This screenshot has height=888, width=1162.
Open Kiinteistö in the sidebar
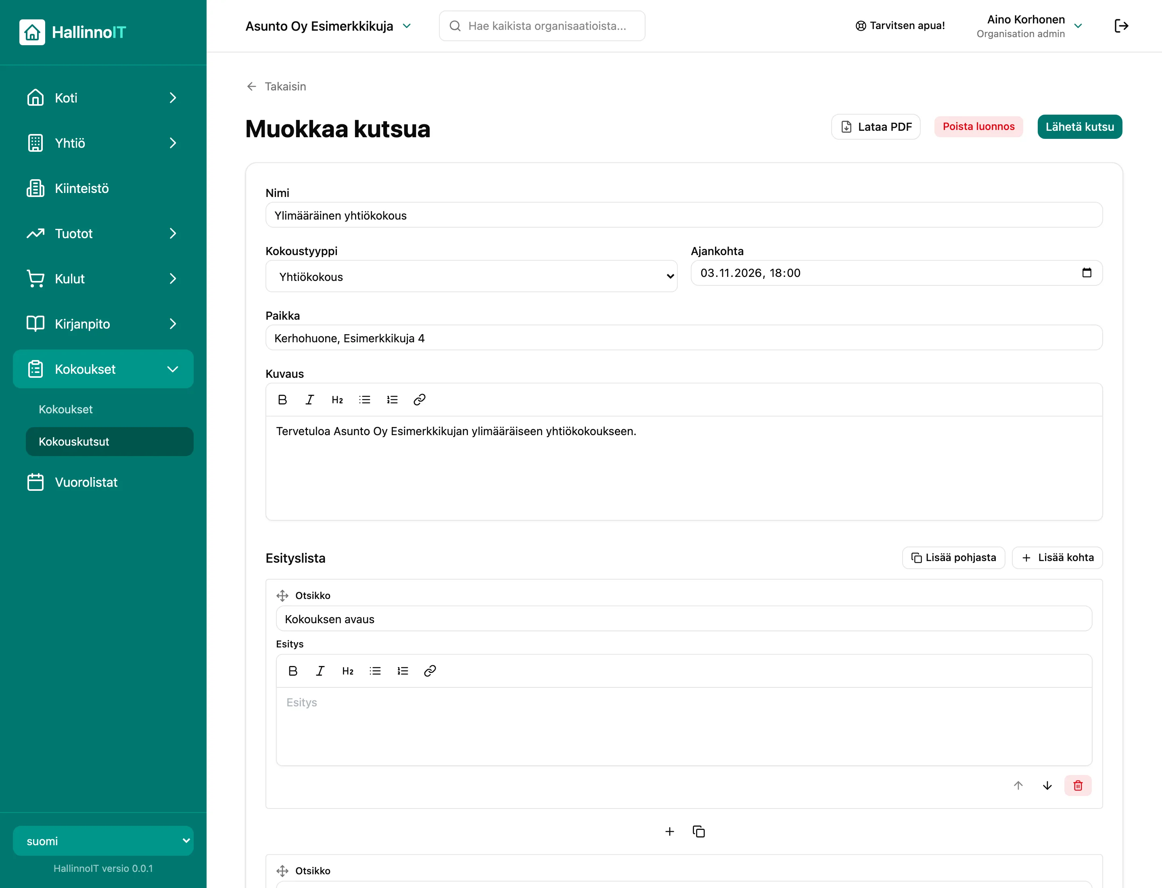coord(103,188)
